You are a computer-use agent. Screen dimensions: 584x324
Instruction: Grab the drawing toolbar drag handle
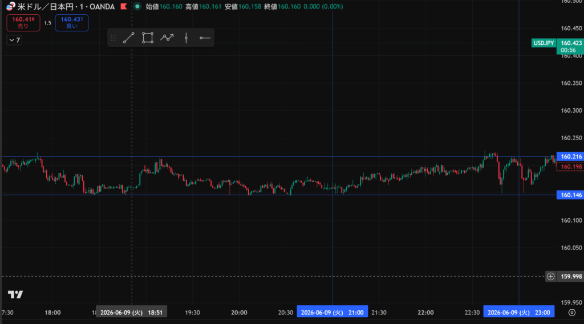pyautogui.click(x=113, y=38)
